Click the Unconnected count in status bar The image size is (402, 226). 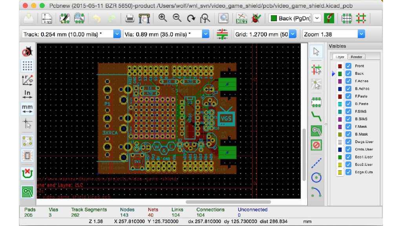coord(239,215)
